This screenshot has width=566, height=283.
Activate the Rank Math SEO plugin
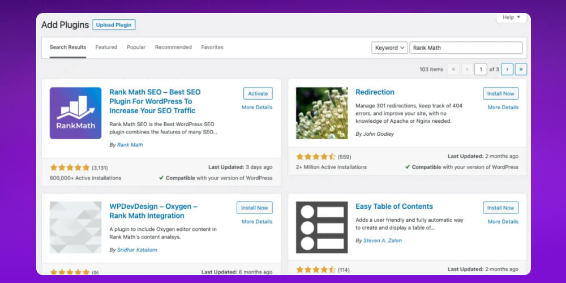point(258,93)
